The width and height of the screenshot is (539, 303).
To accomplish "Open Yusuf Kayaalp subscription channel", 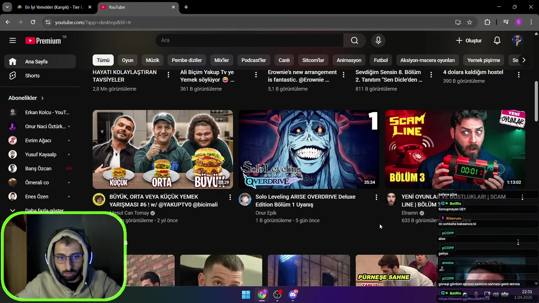I will (x=40, y=154).
